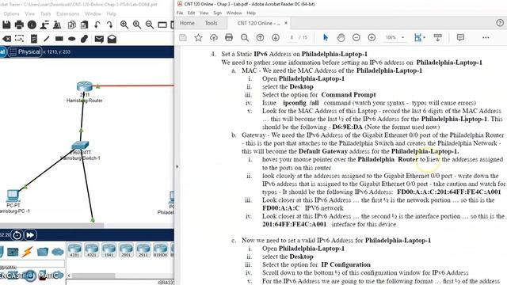Open the Acrobat Window menu
507x285 pixels.
click(234, 13)
